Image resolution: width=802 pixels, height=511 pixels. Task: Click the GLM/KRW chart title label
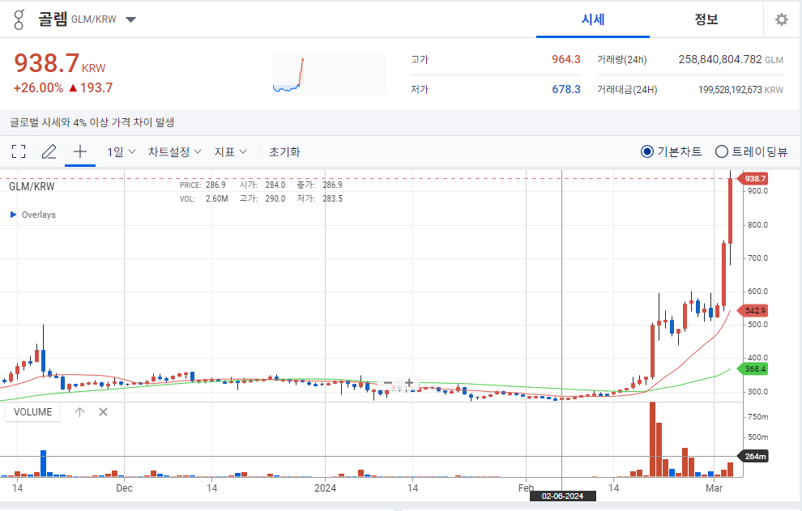[x=32, y=187]
